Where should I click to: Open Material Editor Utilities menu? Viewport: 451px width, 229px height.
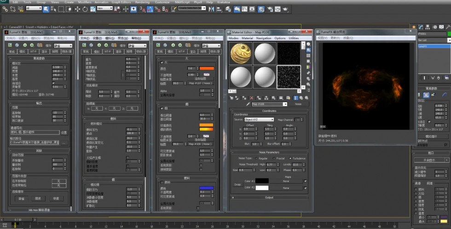point(294,38)
